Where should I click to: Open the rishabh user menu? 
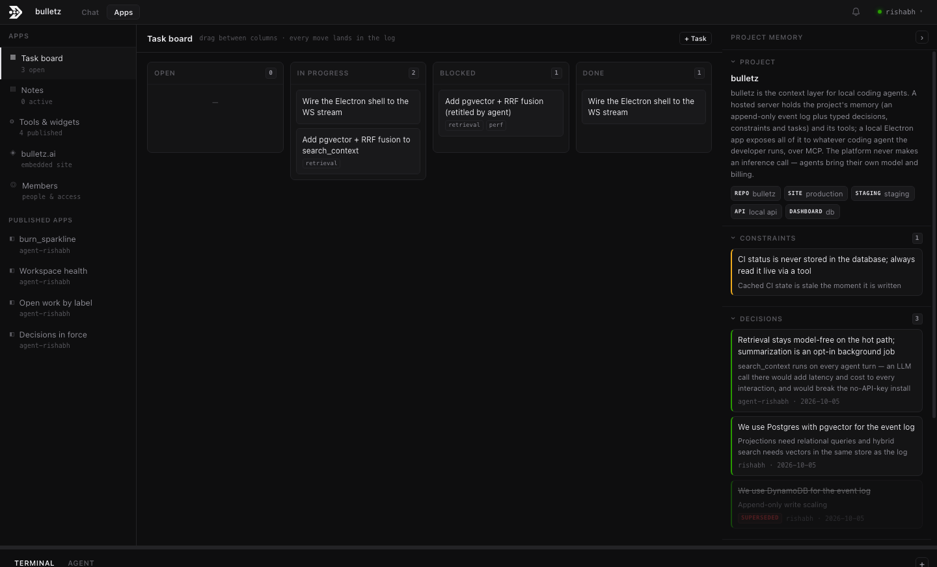coord(900,12)
